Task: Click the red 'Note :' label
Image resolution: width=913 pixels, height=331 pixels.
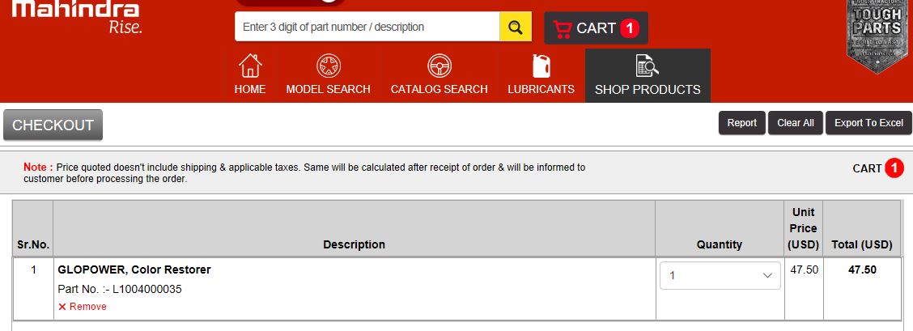Action: 38,168
